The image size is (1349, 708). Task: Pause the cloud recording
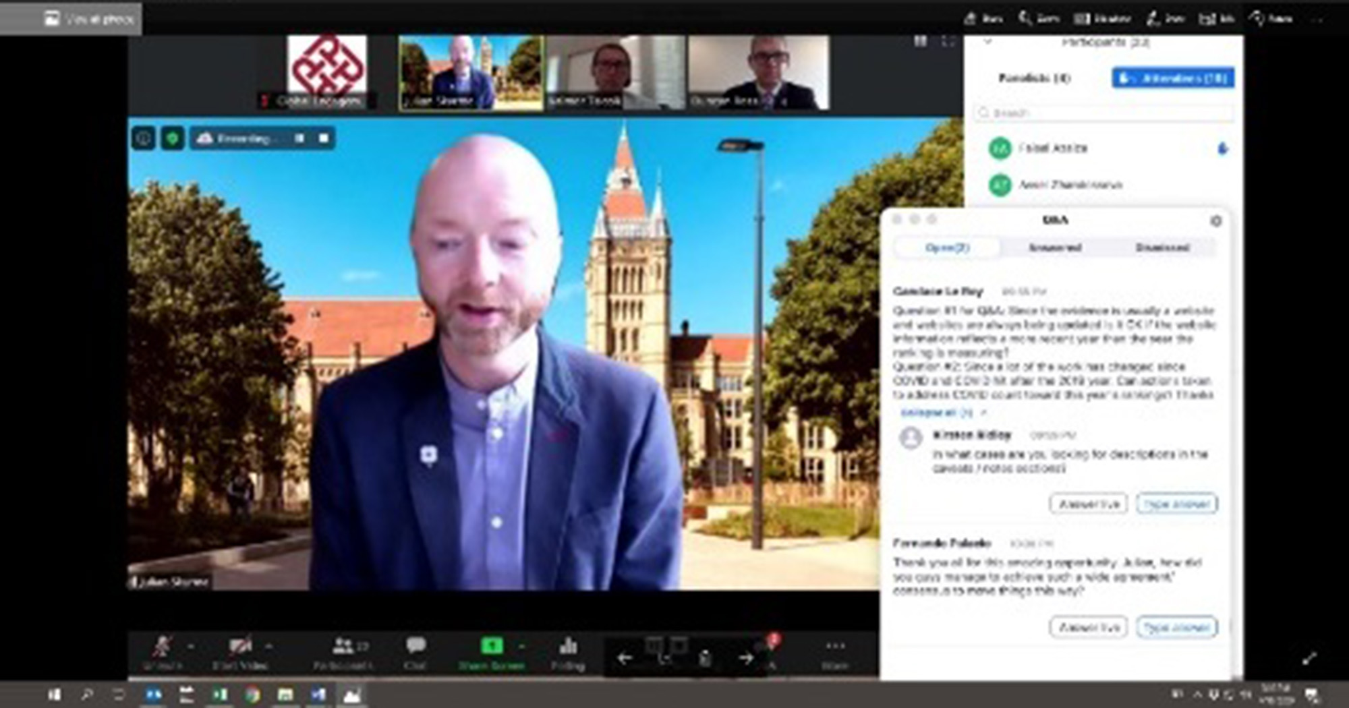tap(299, 138)
